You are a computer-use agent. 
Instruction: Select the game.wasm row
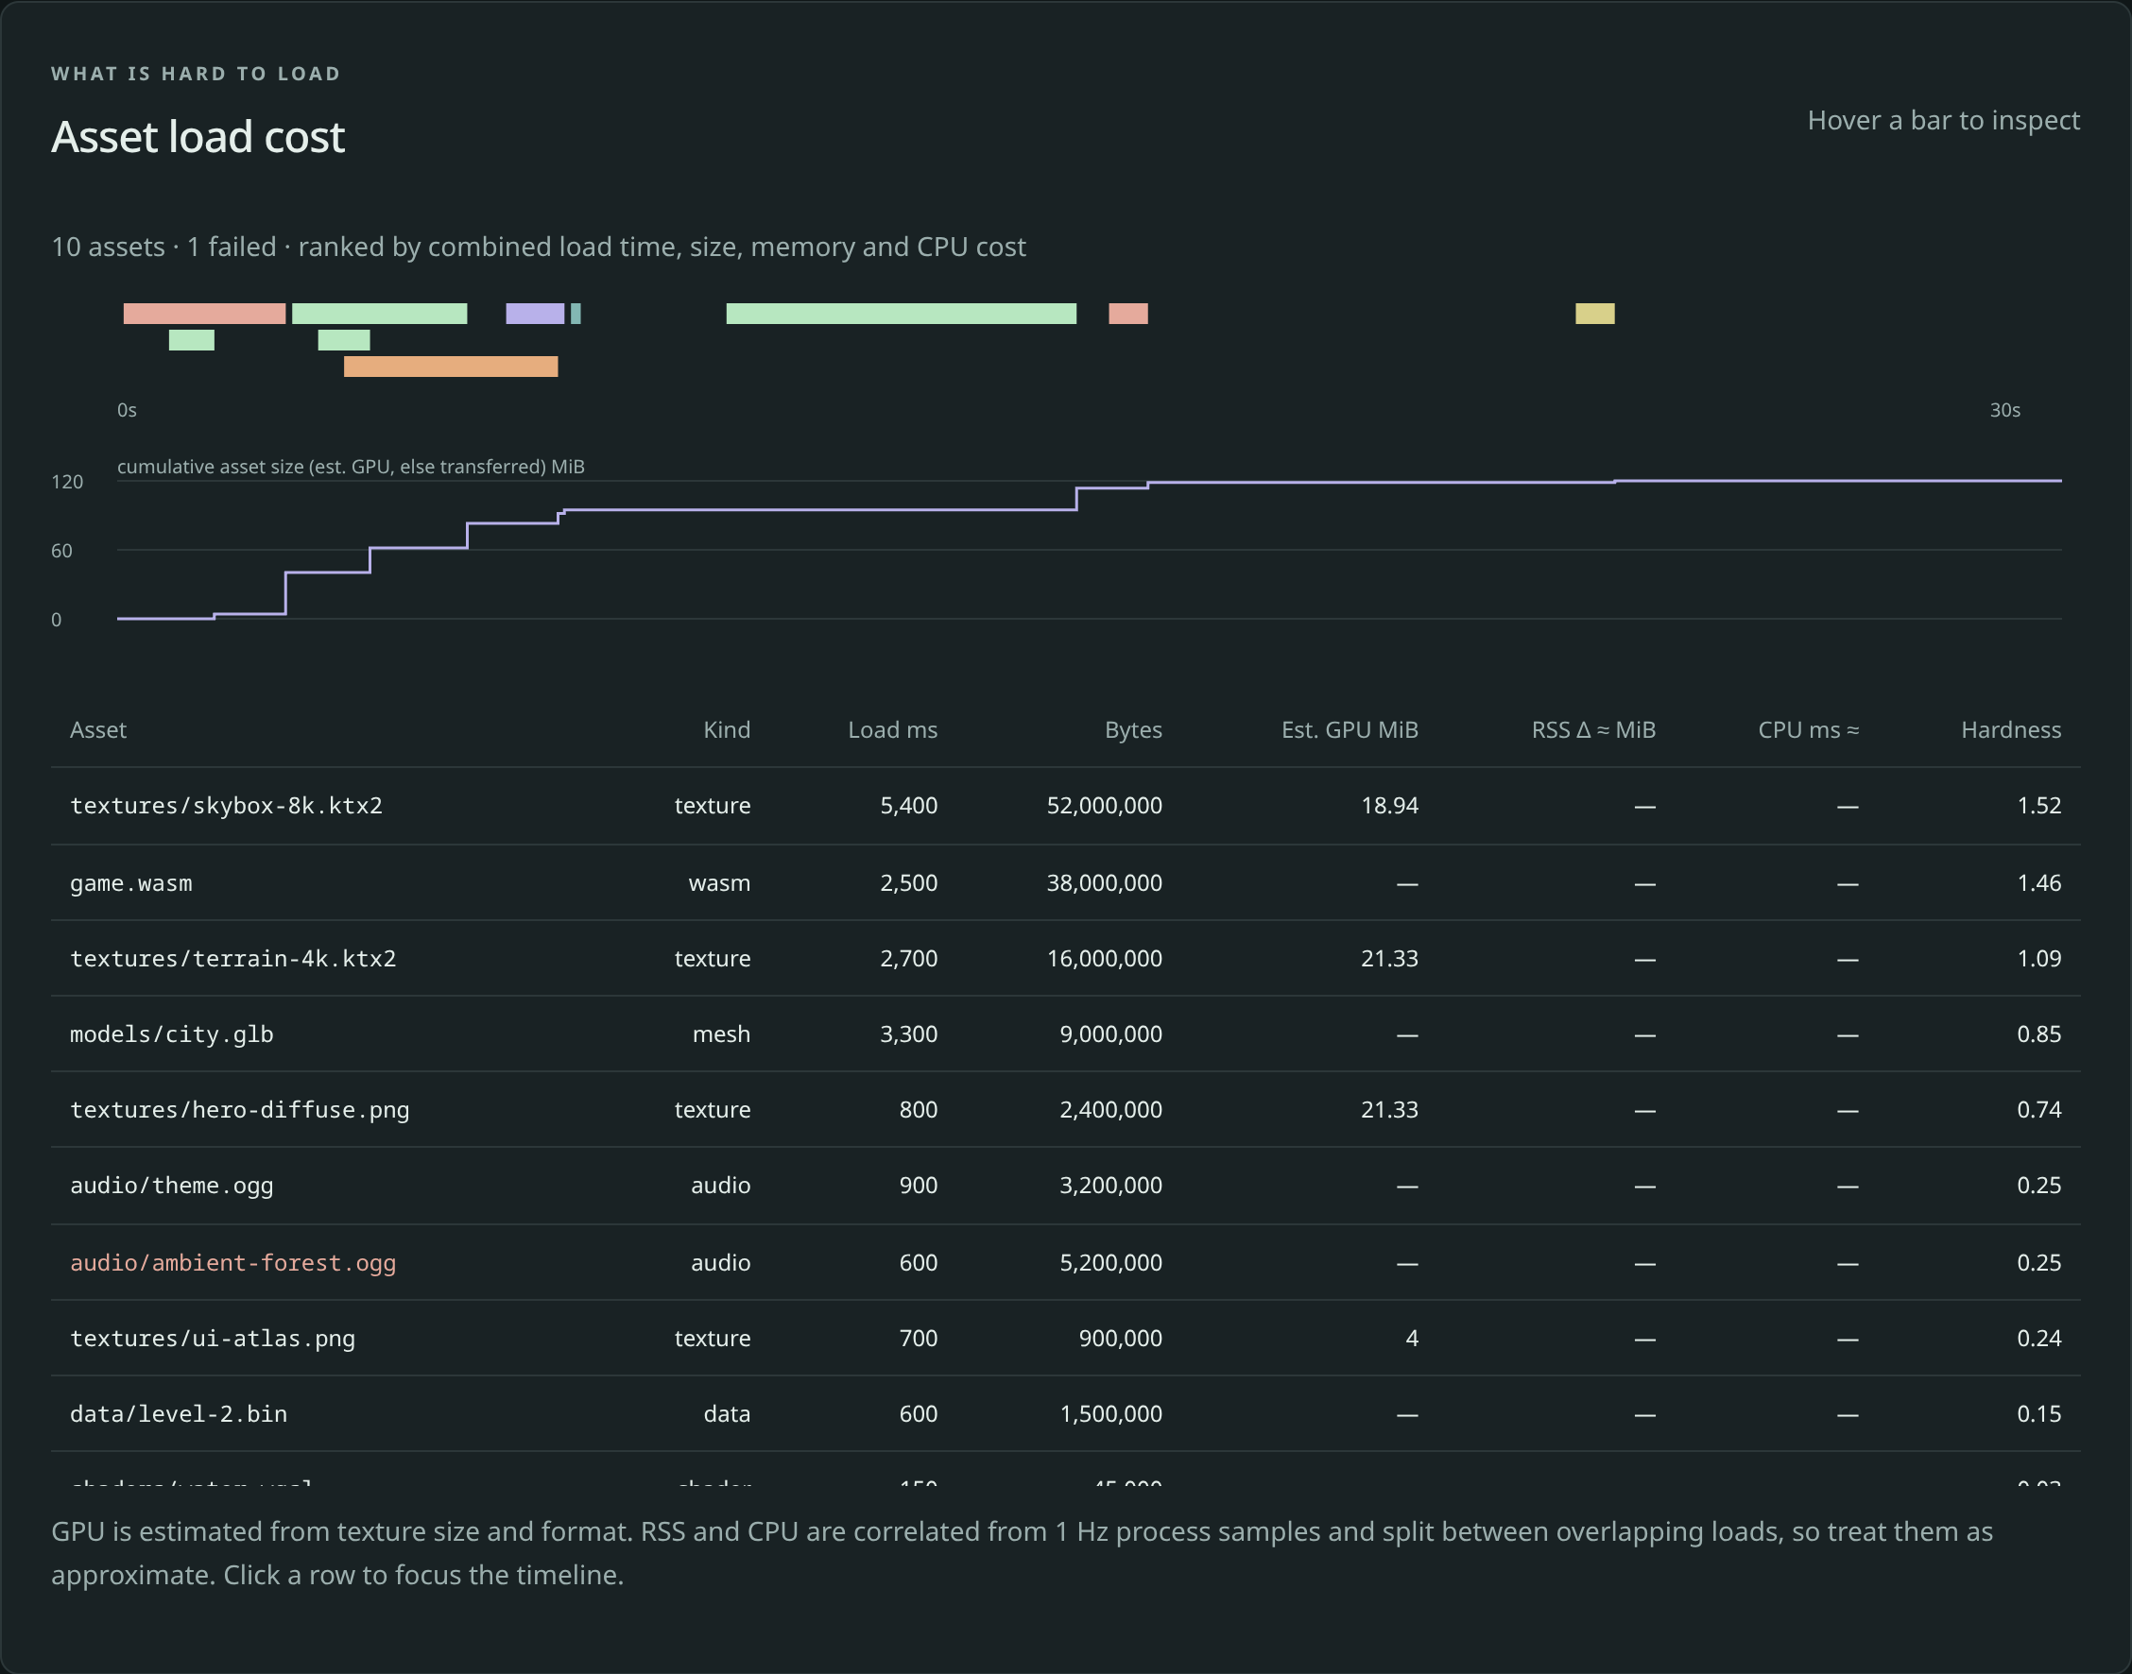pos(1065,883)
